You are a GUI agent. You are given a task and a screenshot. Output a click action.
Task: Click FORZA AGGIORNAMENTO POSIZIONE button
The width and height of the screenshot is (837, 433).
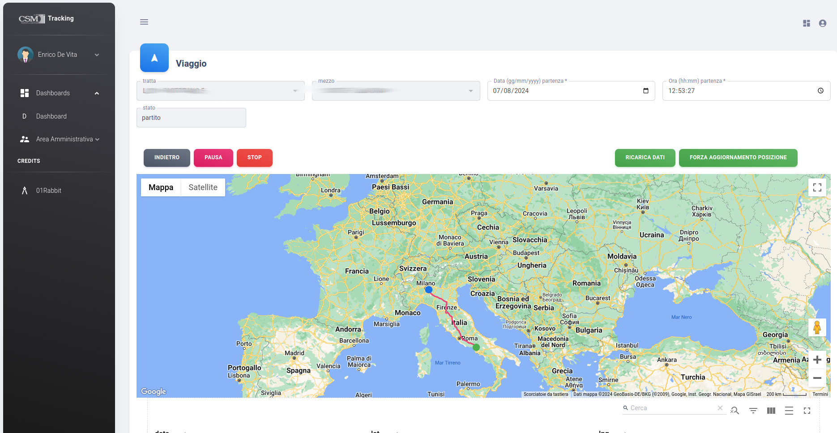click(x=738, y=157)
